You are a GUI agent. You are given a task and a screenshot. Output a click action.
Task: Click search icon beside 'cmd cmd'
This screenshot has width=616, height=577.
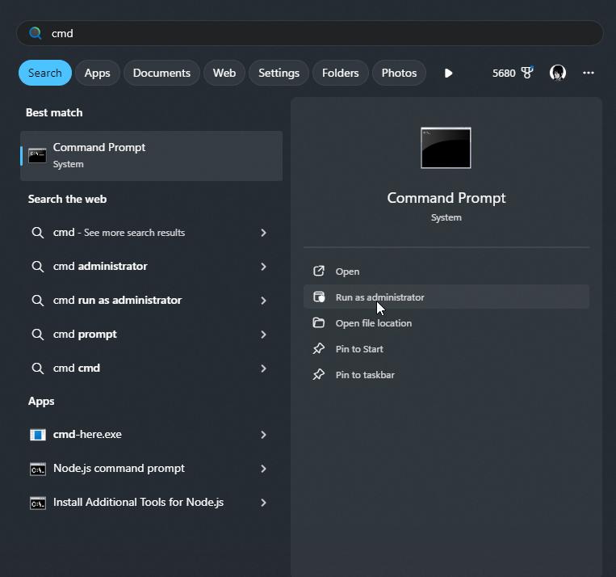pos(38,369)
